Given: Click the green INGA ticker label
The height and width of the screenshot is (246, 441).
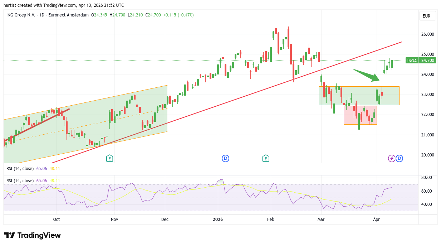Looking at the screenshot, I should click(x=412, y=61).
